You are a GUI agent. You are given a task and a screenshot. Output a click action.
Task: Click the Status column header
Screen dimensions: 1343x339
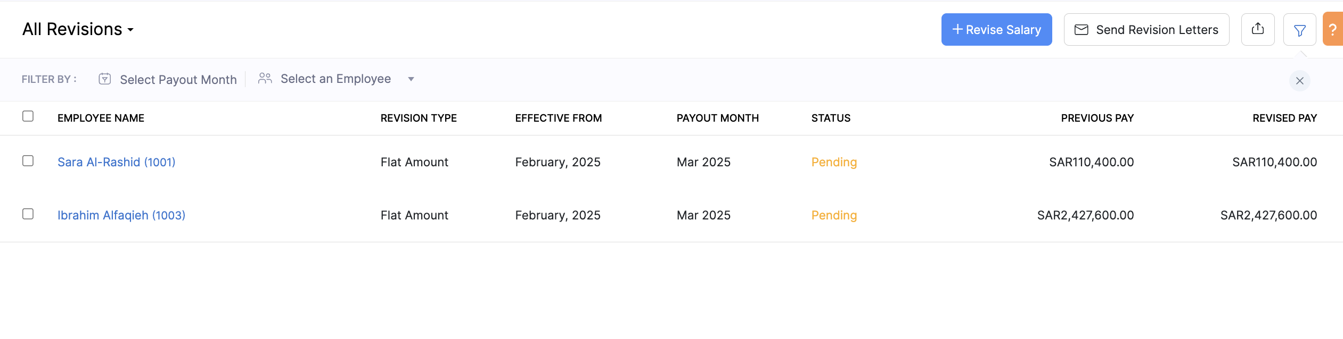tap(830, 118)
